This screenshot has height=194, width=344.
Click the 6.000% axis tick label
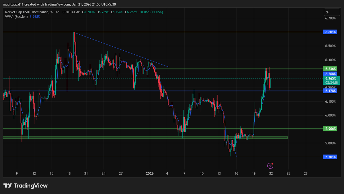click(x=330, y=115)
